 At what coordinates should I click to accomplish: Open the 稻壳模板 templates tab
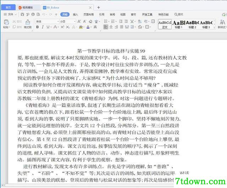(x=28, y=7)
